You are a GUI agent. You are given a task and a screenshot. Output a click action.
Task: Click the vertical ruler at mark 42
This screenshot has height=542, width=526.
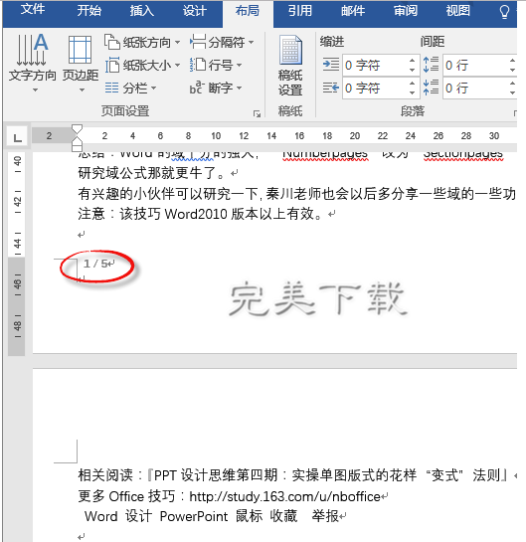click(x=17, y=202)
